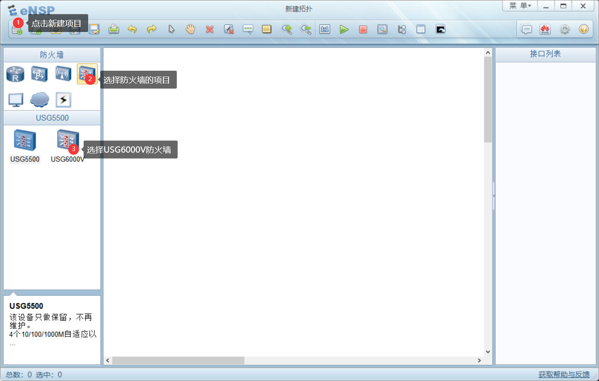Stop devices with red square button
The height and width of the screenshot is (381, 599).
point(363,29)
